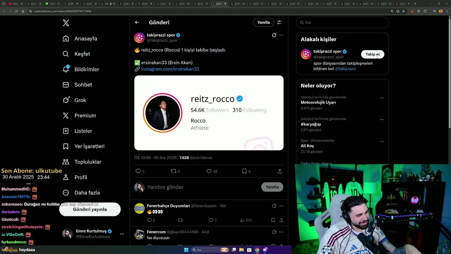
Task: Click the Ara search field on X
Action: pos(342,22)
